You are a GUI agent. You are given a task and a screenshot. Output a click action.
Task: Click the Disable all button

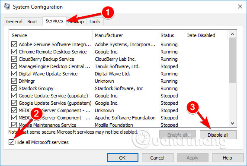point(218,135)
